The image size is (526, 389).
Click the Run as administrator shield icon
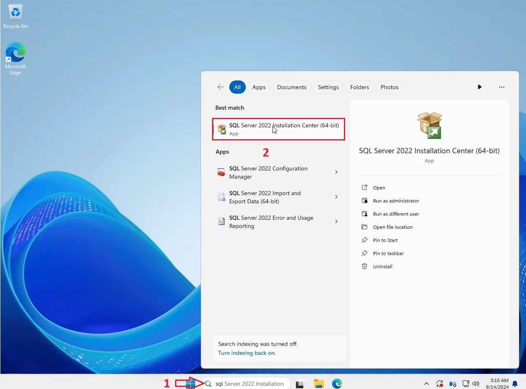(364, 200)
